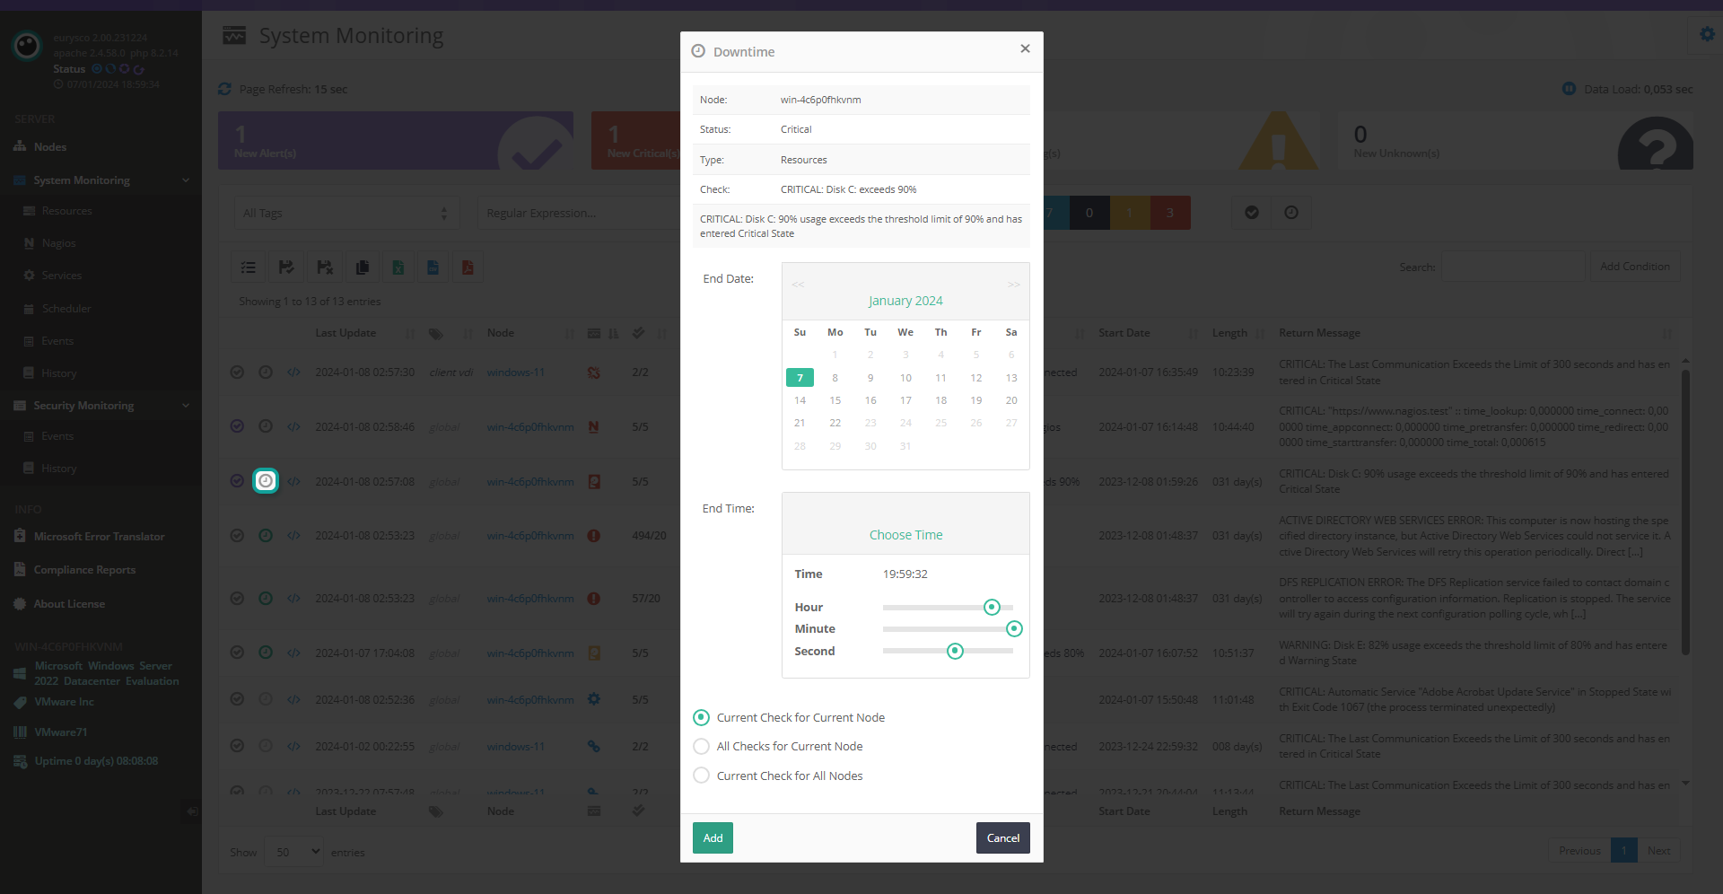Toggle acknowledge check on 02:52:36 row

[x=237, y=699]
